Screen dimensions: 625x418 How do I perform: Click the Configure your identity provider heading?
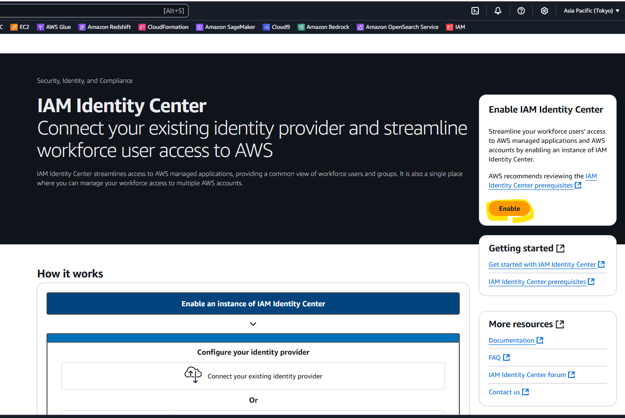click(253, 352)
